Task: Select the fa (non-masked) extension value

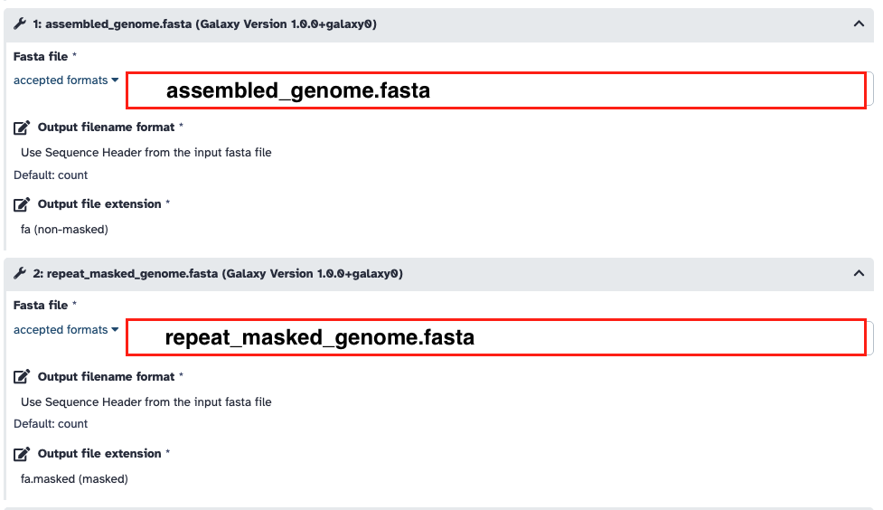Action: click(x=64, y=230)
